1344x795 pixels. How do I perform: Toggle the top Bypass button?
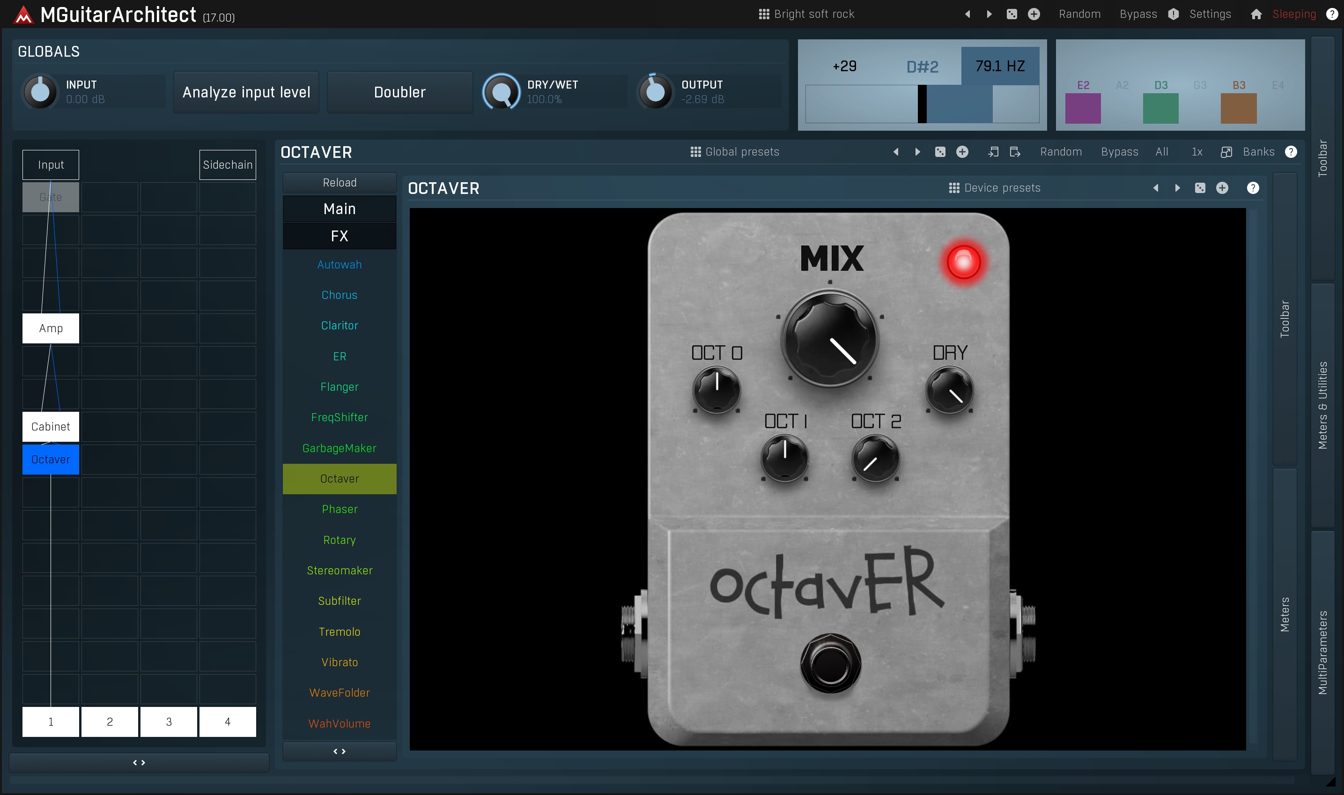(1138, 15)
